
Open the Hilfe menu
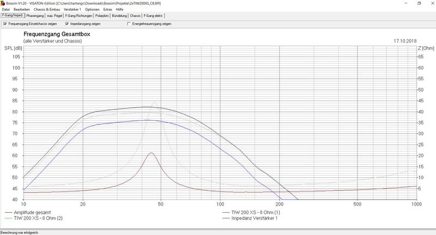[119, 9]
